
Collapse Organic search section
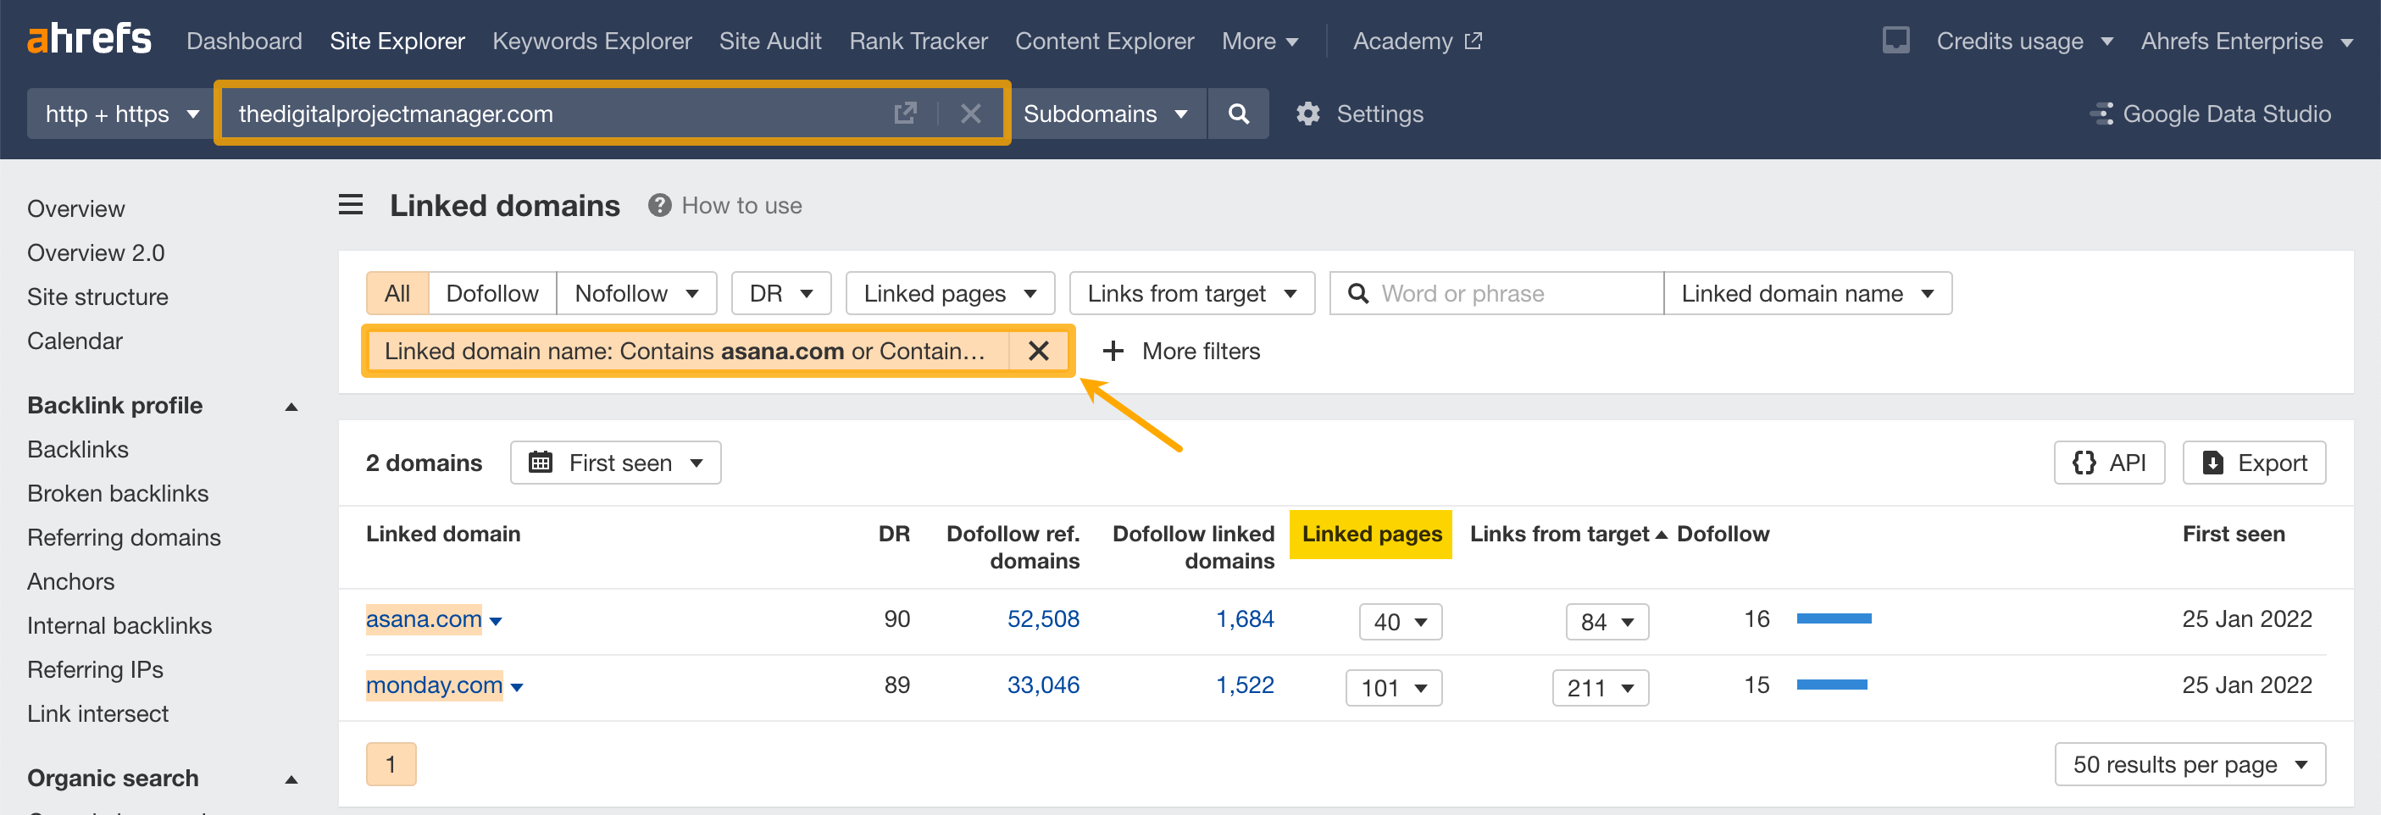pyautogui.click(x=291, y=780)
